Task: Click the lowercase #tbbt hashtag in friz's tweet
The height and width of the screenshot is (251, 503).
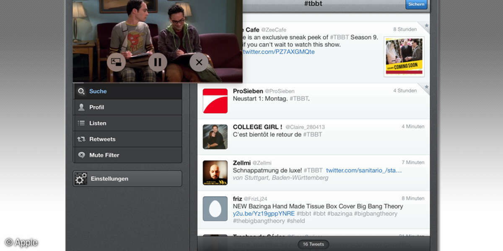Action: pyautogui.click(x=304, y=214)
